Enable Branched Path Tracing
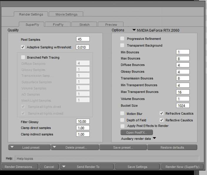Image resolution: width=207 pixels, height=175 pixels. point(23,57)
